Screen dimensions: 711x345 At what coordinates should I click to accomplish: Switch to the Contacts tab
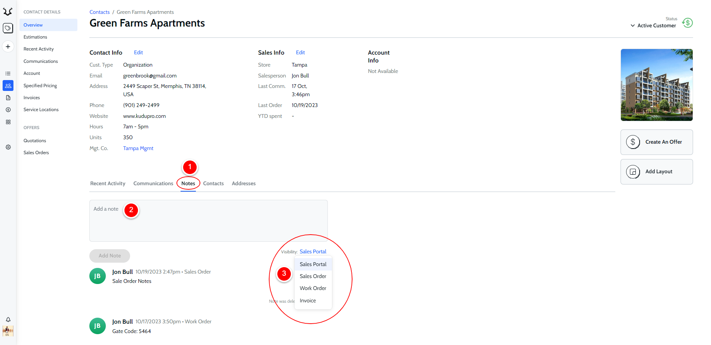213,183
